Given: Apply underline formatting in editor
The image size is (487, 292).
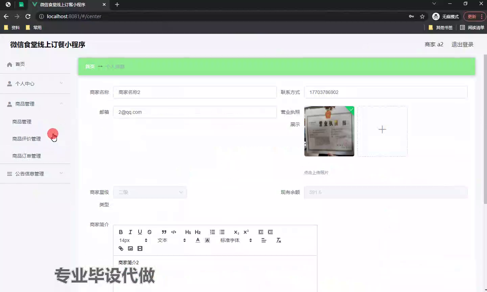Looking at the screenshot, I should click(140, 232).
